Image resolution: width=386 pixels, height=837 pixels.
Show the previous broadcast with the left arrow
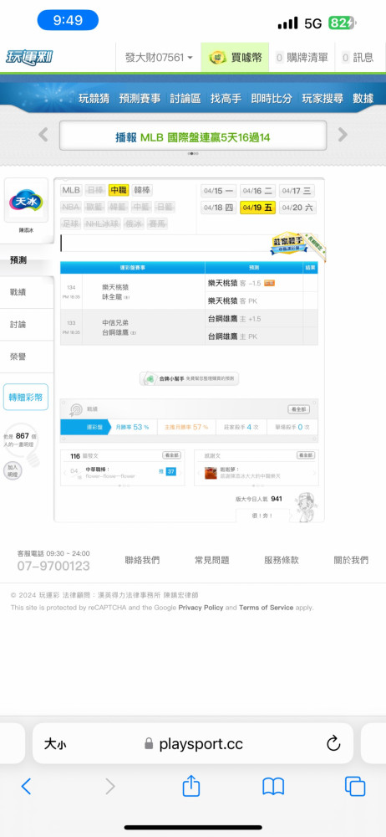43,135
